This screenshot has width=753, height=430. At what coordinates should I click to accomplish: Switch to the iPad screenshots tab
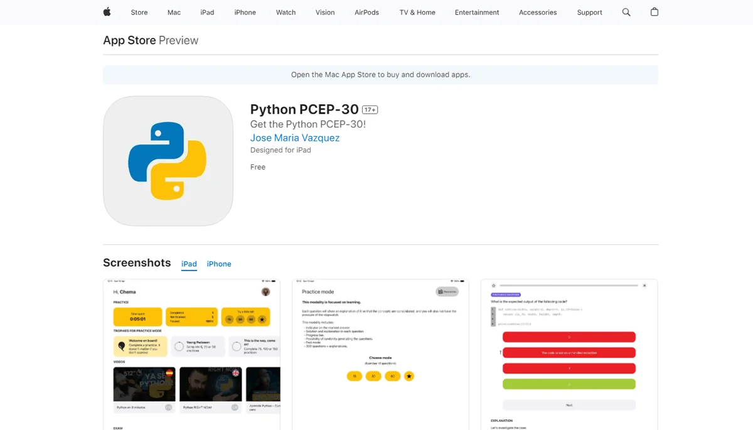189,264
